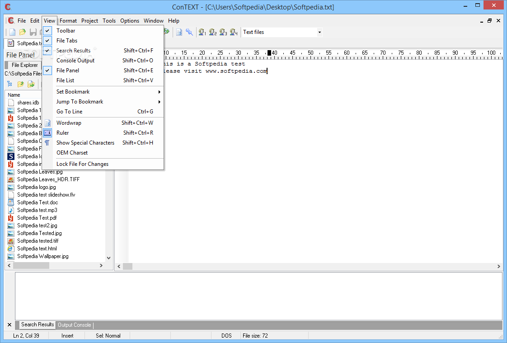Open the Window menu
Screen dimensions: 507x343
coord(154,21)
